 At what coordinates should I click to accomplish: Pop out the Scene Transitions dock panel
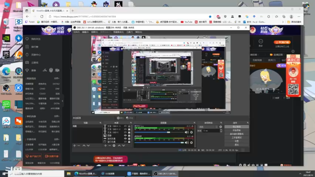[x=221, y=123]
